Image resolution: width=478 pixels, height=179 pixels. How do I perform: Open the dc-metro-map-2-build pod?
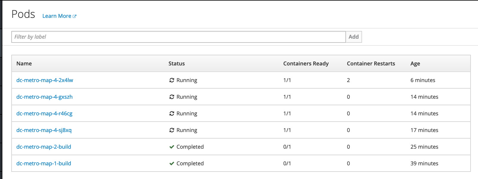coord(44,147)
